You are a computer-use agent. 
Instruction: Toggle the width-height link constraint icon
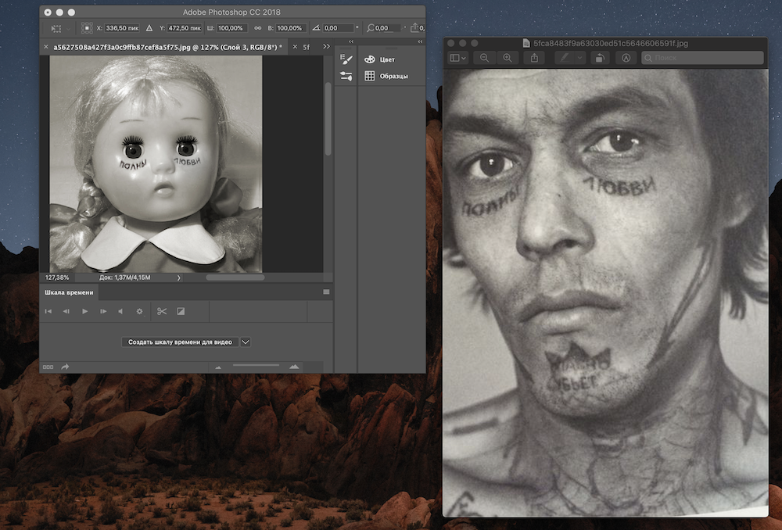(256, 28)
